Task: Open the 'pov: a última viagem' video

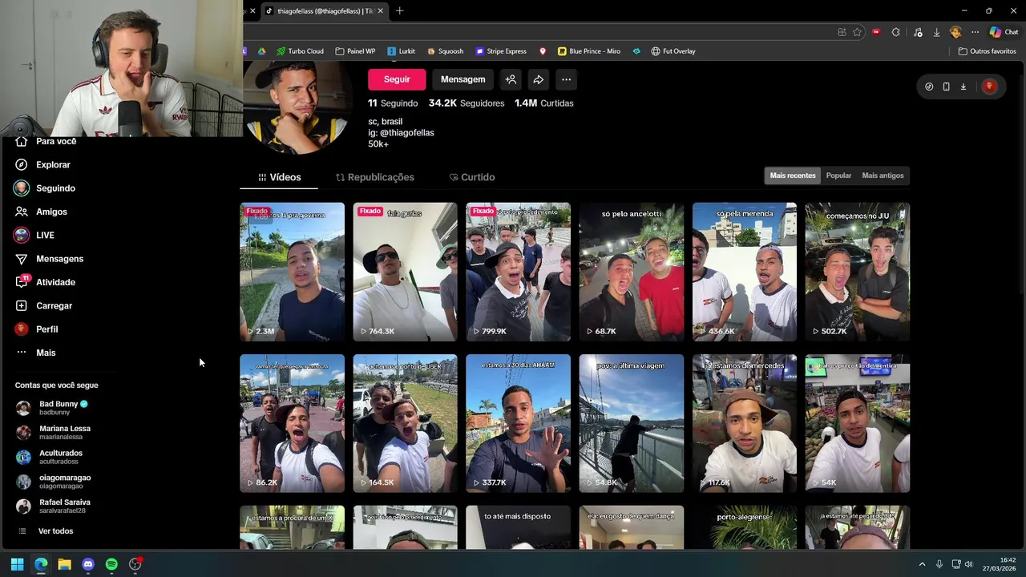Action: coord(631,423)
